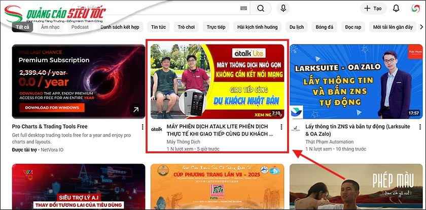Select the Trực tiếp chip

coord(216,27)
